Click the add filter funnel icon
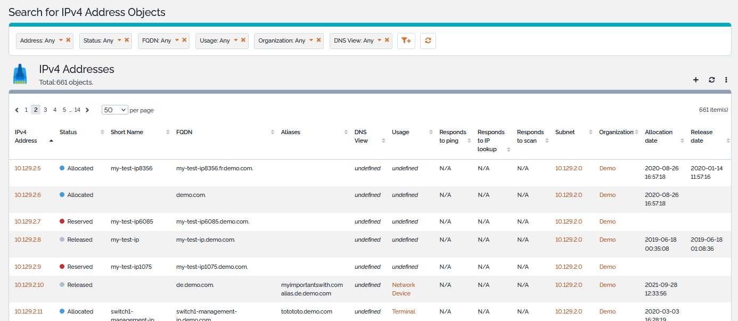The image size is (738, 321). click(406, 41)
